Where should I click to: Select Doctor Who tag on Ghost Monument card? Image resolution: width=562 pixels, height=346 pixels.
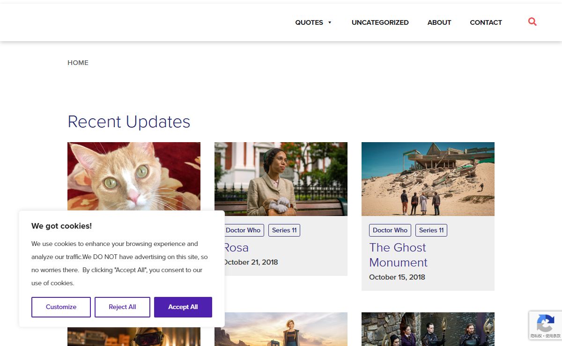pyautogui.click(x=390, y=230)
